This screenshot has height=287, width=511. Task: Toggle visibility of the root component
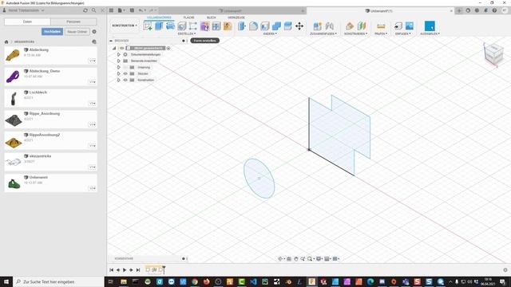pos(121,48)
